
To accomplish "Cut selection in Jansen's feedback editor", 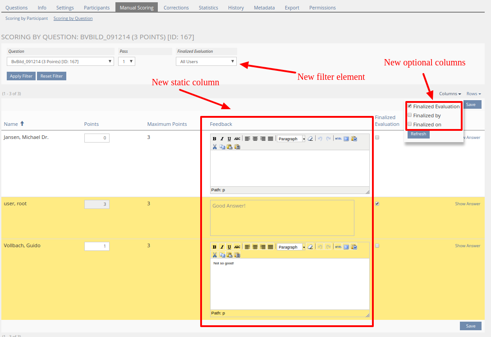I will (x=215, y=147).
